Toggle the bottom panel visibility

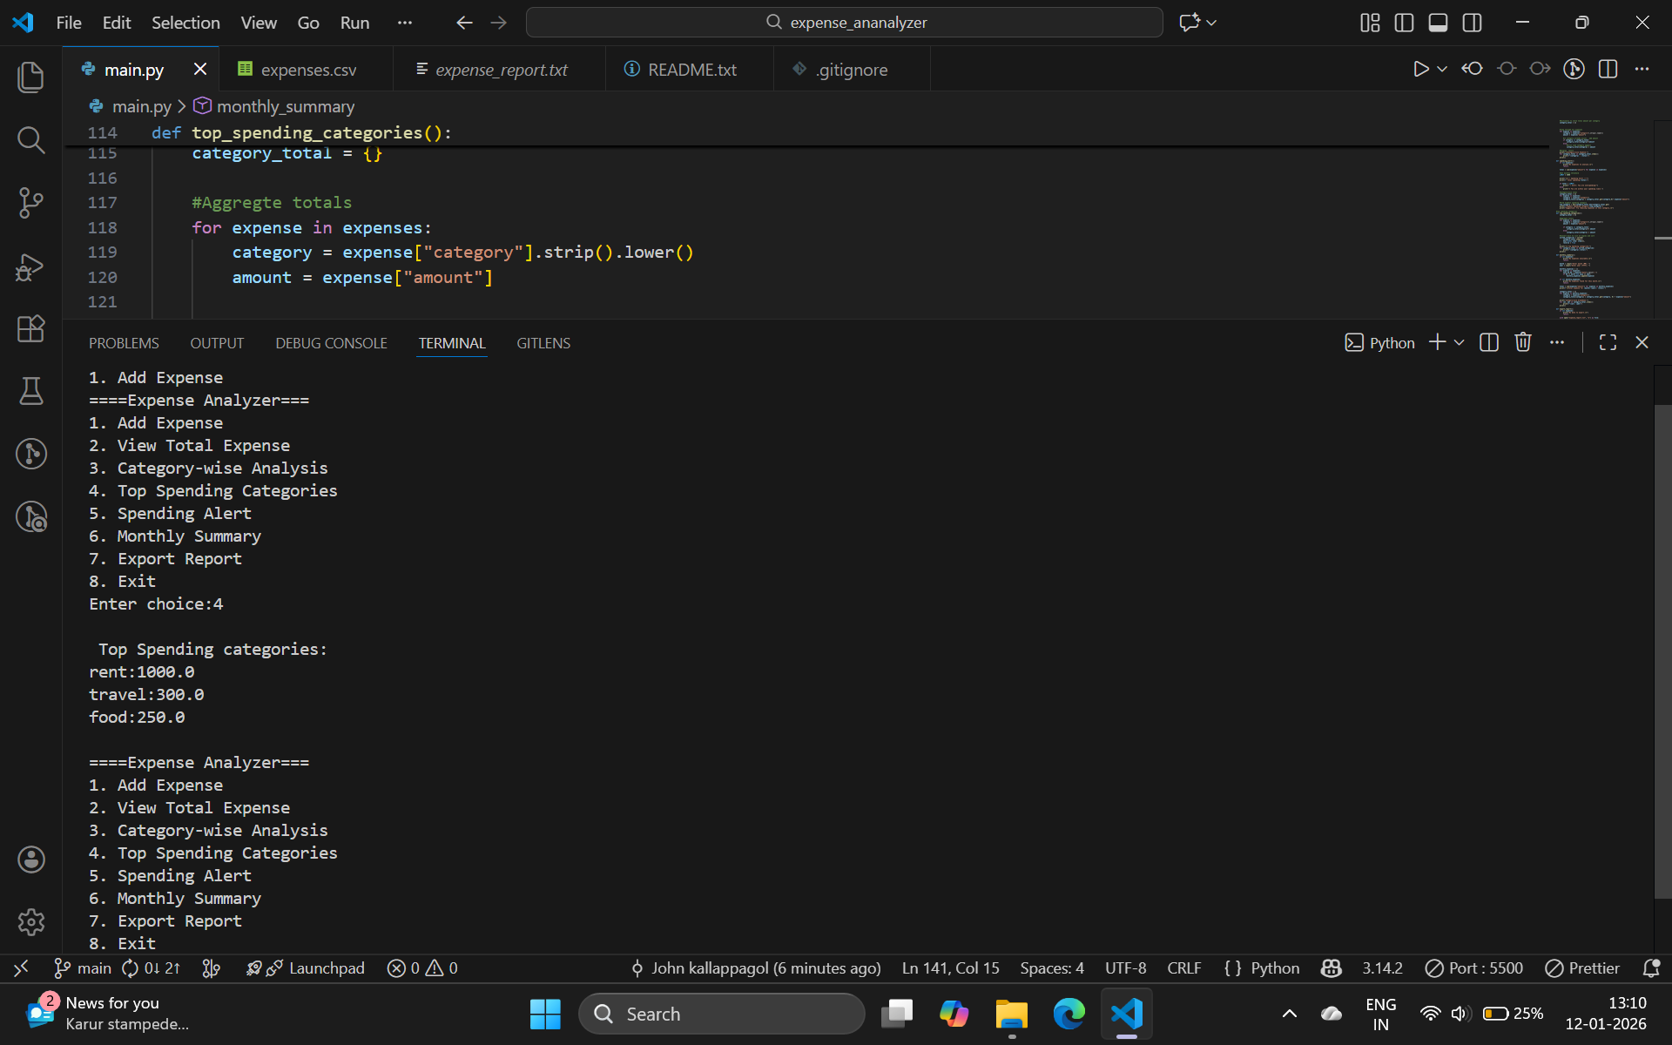1438,23
